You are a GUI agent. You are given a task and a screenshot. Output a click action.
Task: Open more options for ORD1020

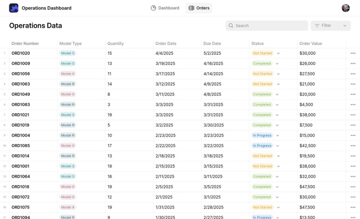[353, 53]
